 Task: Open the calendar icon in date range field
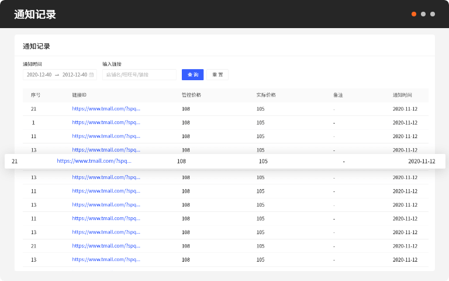(91, 74)
